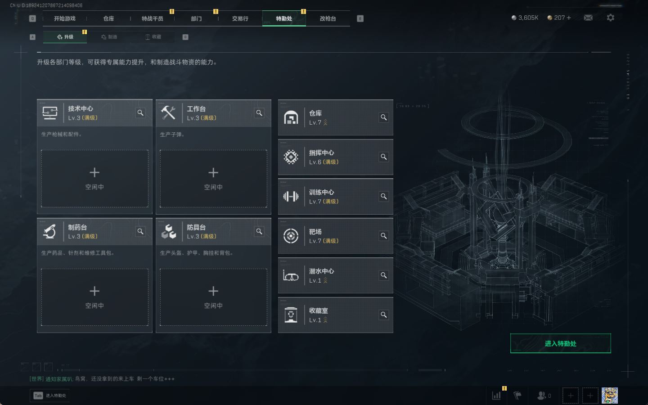Add production in the idle 技术中心 slot
The height and width of the screenshot is (405, 648).
[94, 179]
